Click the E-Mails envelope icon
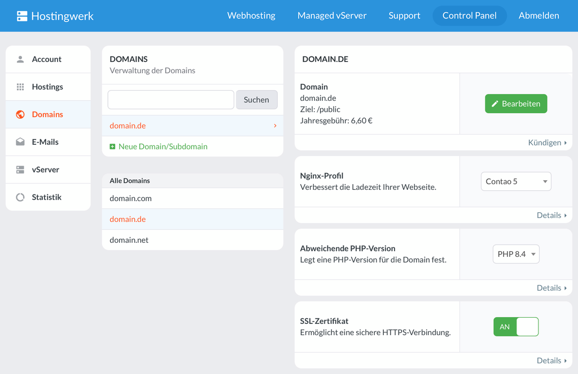578x374 pixels. point(20,142)
